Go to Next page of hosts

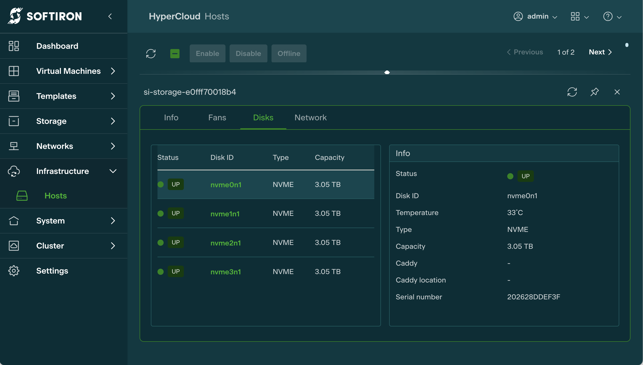pyautogui.click(x=600, y=52)
